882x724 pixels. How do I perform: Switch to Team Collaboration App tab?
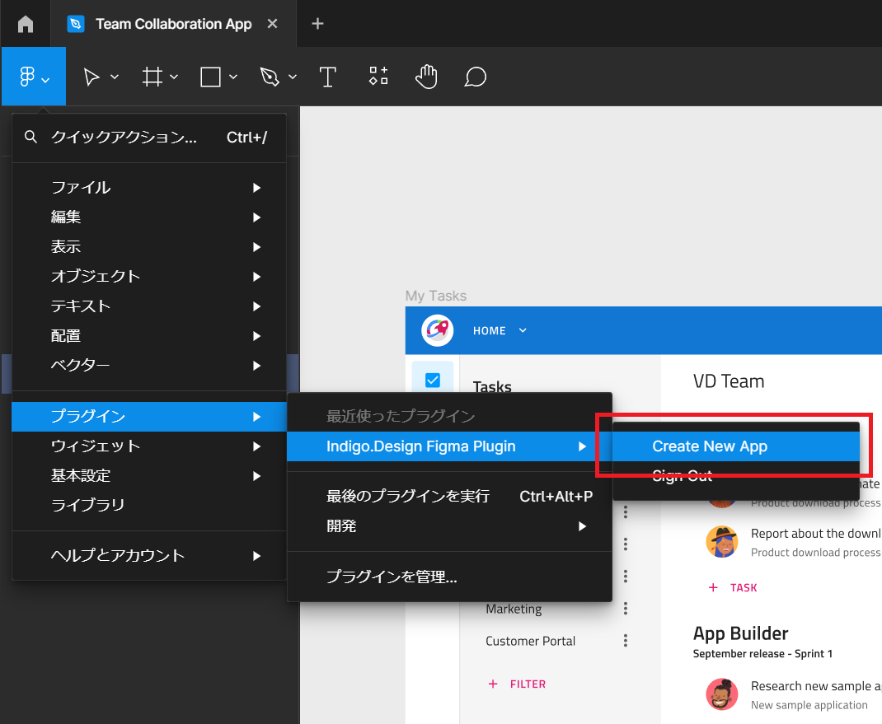pyautogui.click(x=173, y=24)
